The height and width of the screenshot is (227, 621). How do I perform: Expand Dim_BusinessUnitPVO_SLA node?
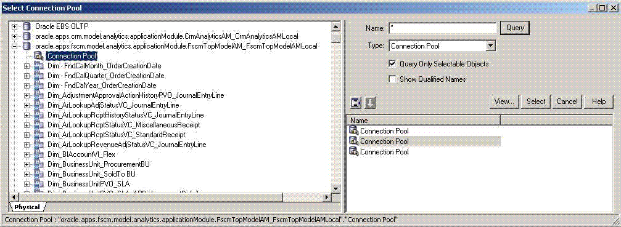coord(27,184)
